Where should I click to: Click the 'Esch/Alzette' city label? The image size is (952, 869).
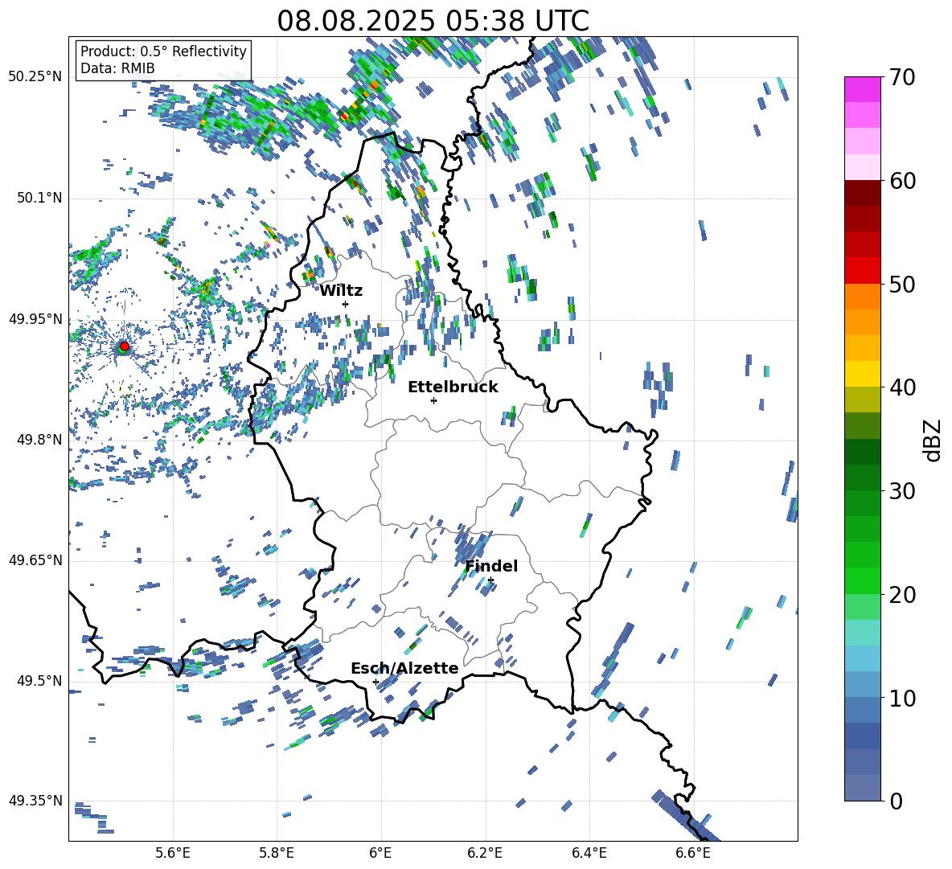[404, 668]
